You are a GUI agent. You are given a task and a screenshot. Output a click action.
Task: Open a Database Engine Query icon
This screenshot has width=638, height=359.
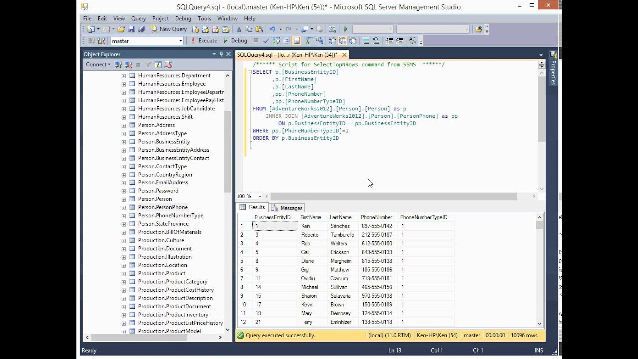195,29
